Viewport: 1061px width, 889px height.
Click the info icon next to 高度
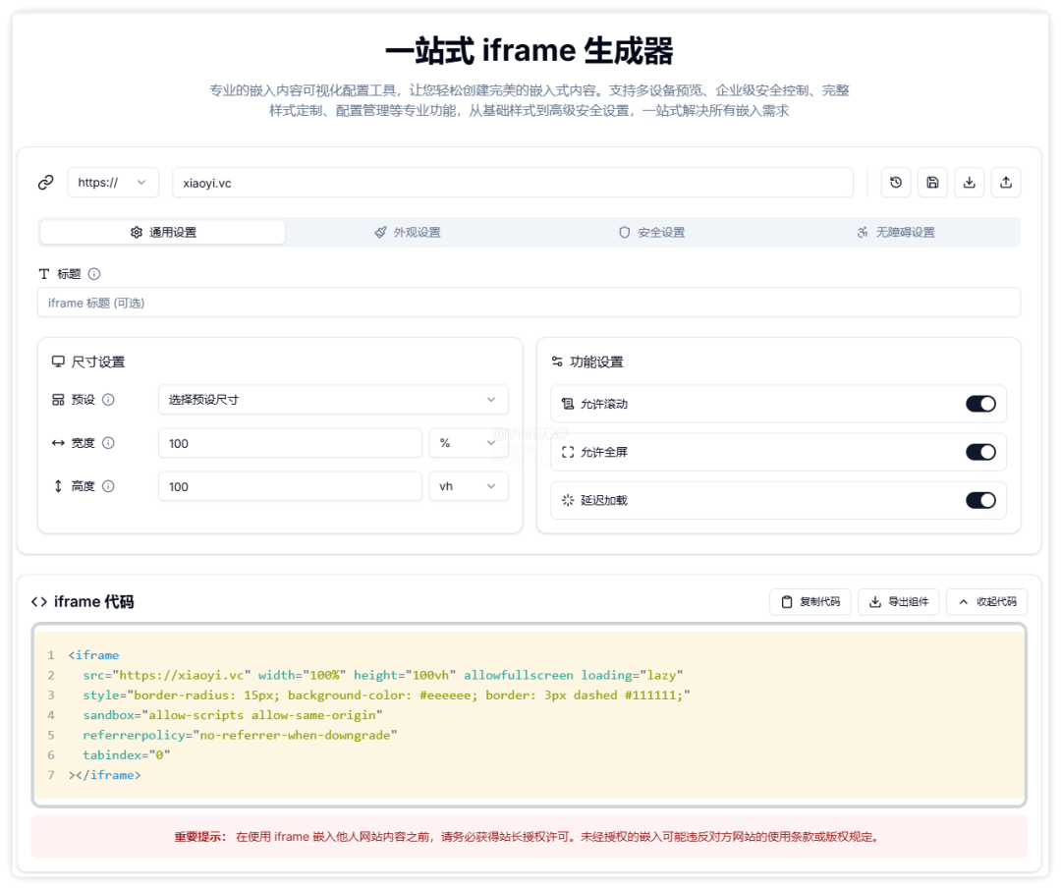[108, 486]
